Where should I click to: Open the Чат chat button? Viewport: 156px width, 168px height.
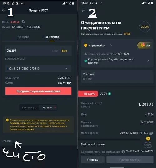pos(145,46)
